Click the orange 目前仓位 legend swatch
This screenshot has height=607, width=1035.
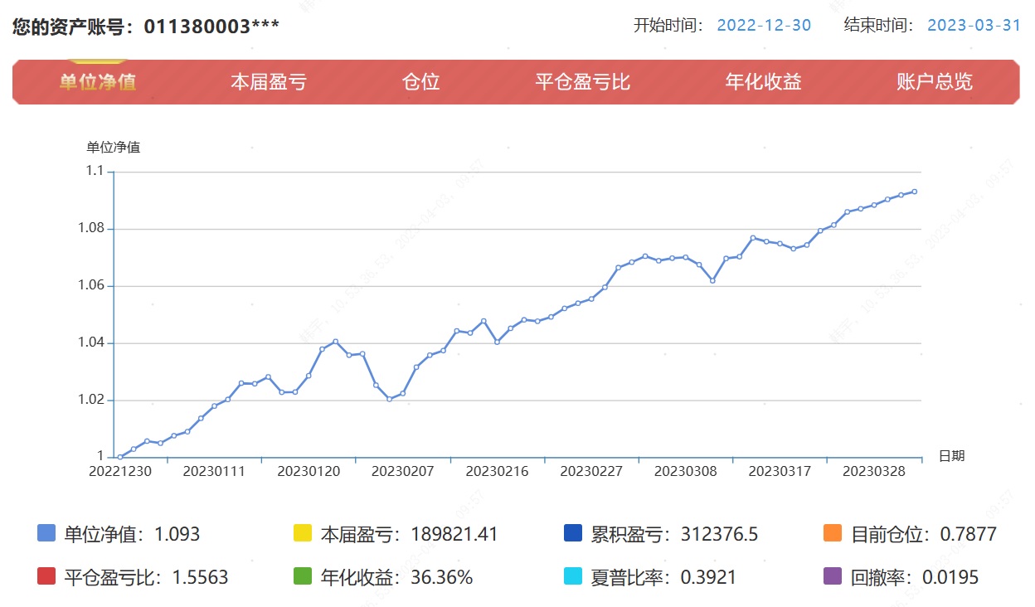pyautogui.click(x=833, y=534)
